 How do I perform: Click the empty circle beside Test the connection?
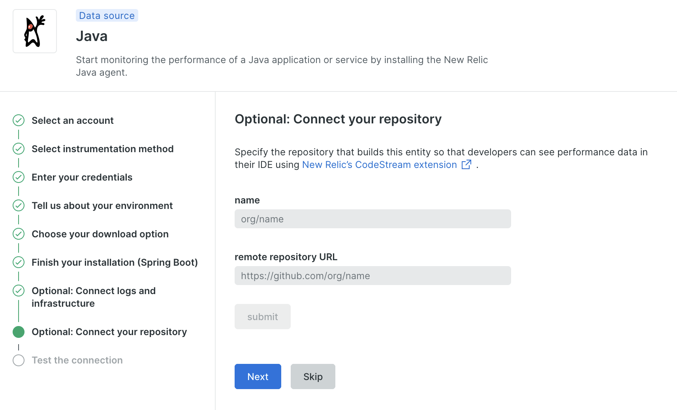pos(19,360)
